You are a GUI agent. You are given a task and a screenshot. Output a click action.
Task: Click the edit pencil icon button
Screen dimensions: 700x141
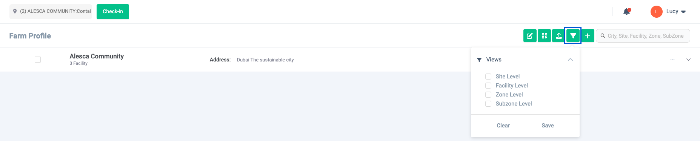530,36
